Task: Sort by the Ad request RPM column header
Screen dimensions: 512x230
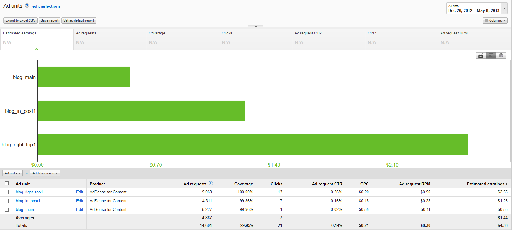Action: pyautogui.click(x=415, y=184)
